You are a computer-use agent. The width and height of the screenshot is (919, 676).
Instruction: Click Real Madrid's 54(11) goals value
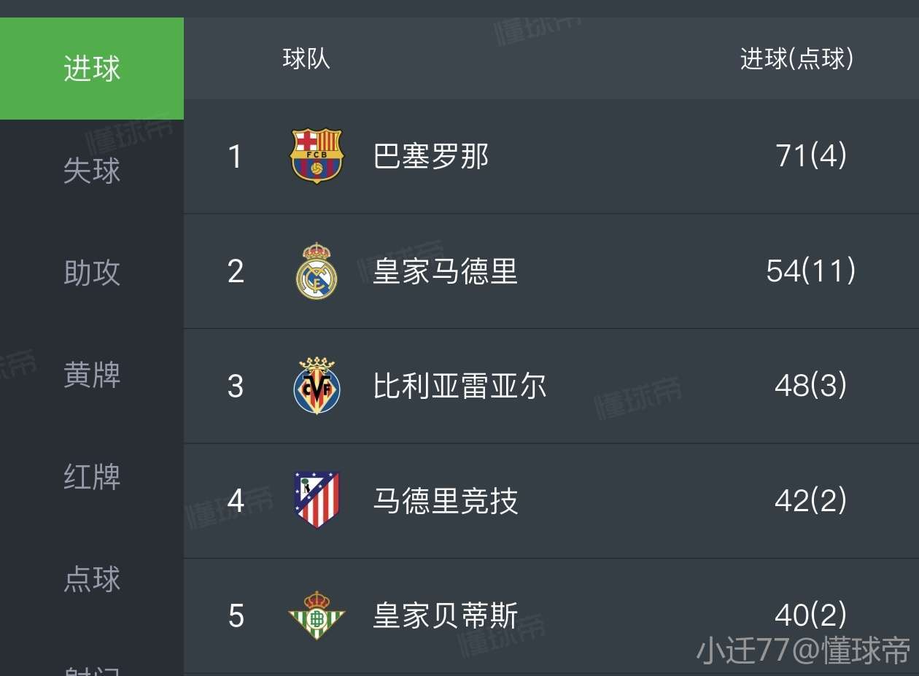[x=810, y=271]
